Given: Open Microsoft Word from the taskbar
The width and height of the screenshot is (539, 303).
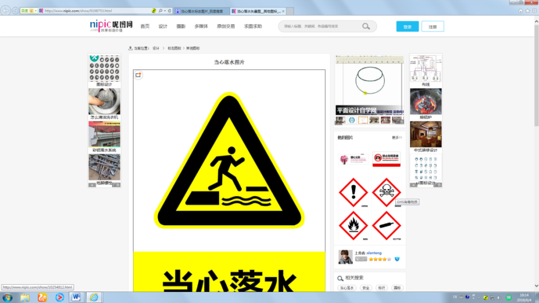Looking at the screenshot, I should pyautogui.click(x=76, y=297).
